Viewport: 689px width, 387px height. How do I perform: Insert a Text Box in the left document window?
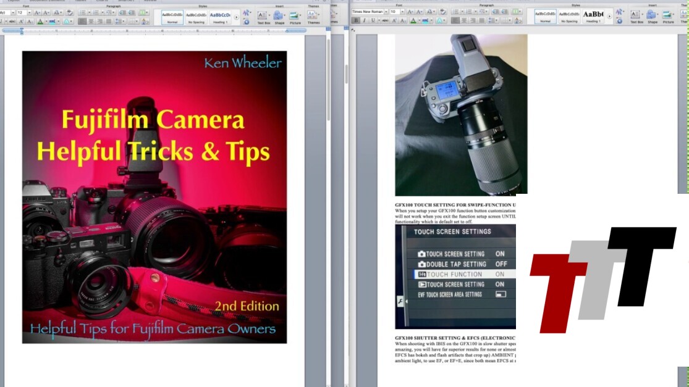point(263,15)
